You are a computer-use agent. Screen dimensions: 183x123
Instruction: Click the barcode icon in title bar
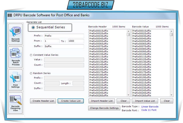tap(10, 15)
